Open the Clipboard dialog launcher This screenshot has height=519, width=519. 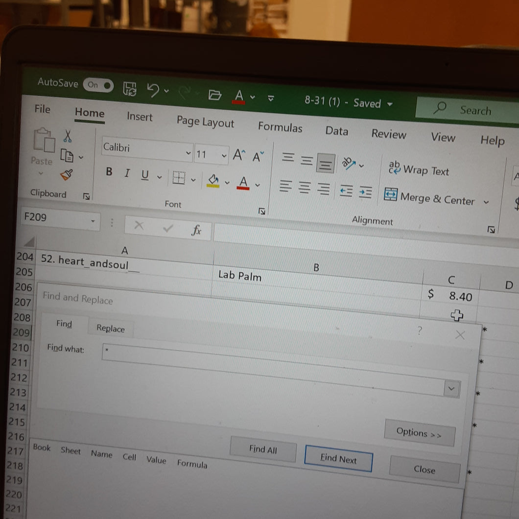[86, 197]
